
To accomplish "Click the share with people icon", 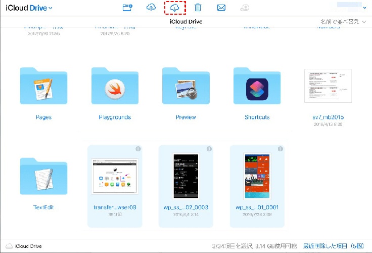I will coord(245,8).
